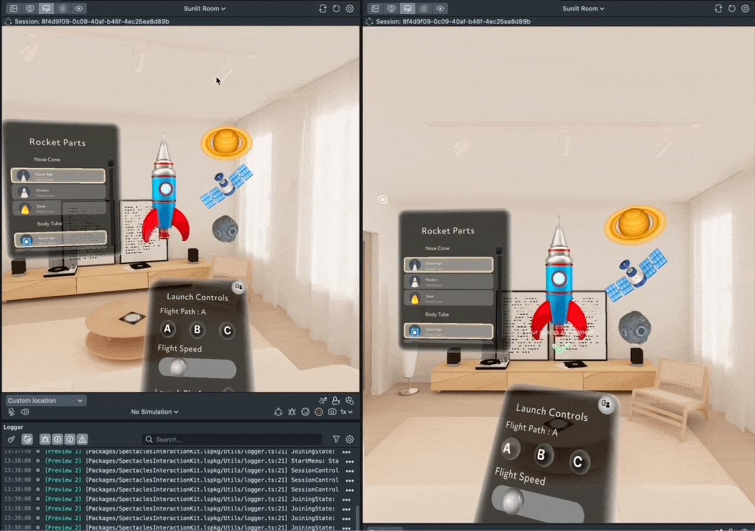The image size is (755, 531).
Task: Toggle the eye visibility icon in left preview
Action: [x=79, y=9]
